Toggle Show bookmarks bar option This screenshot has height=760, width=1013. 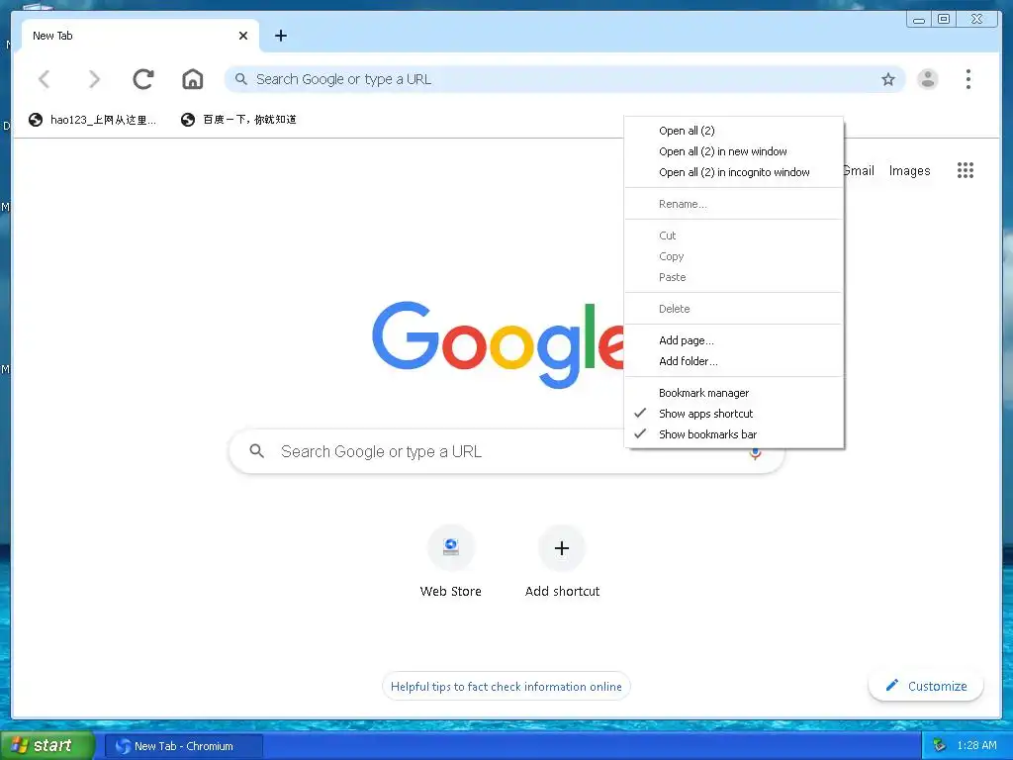(734, 433)
